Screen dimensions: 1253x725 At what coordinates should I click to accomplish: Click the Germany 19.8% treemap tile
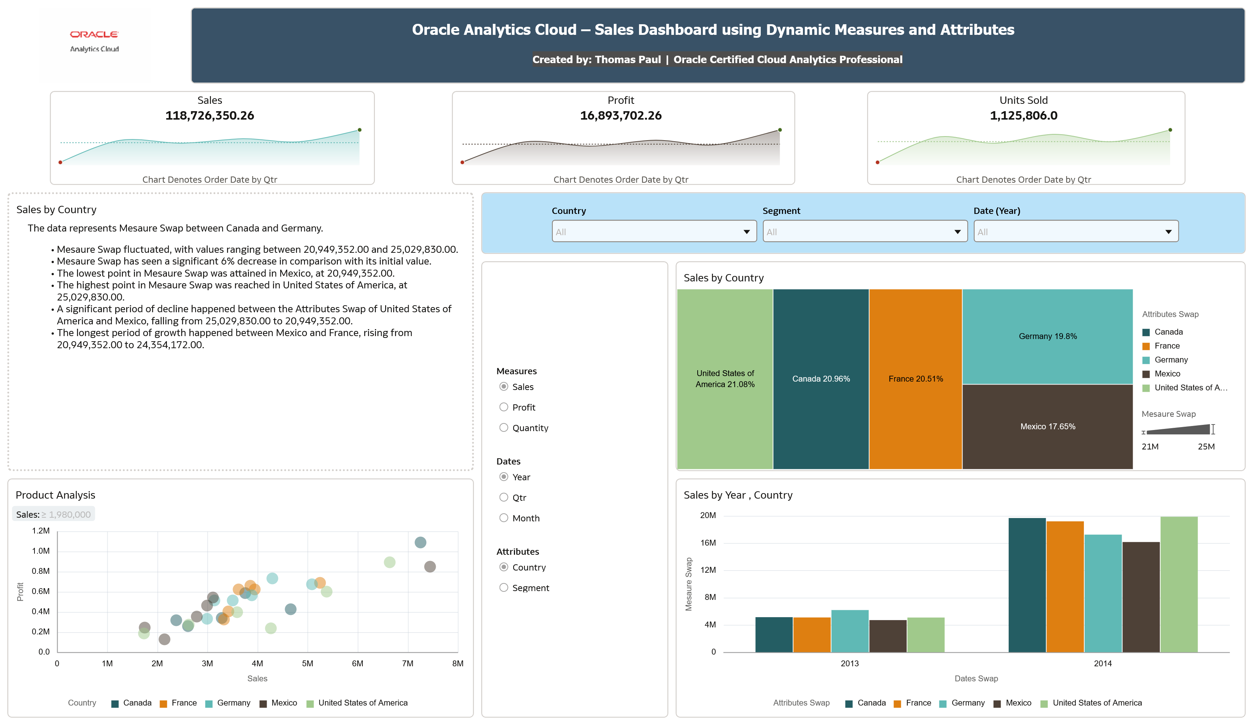(1047, 336)
